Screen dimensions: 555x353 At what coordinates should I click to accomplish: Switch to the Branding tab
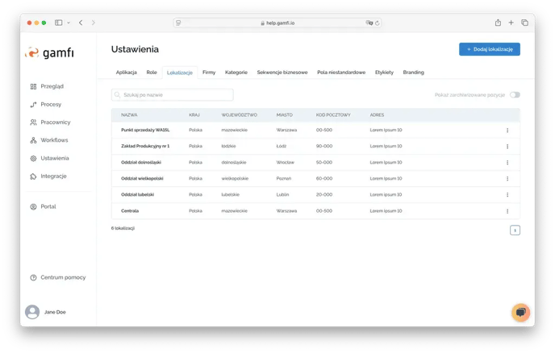[413, 73]
